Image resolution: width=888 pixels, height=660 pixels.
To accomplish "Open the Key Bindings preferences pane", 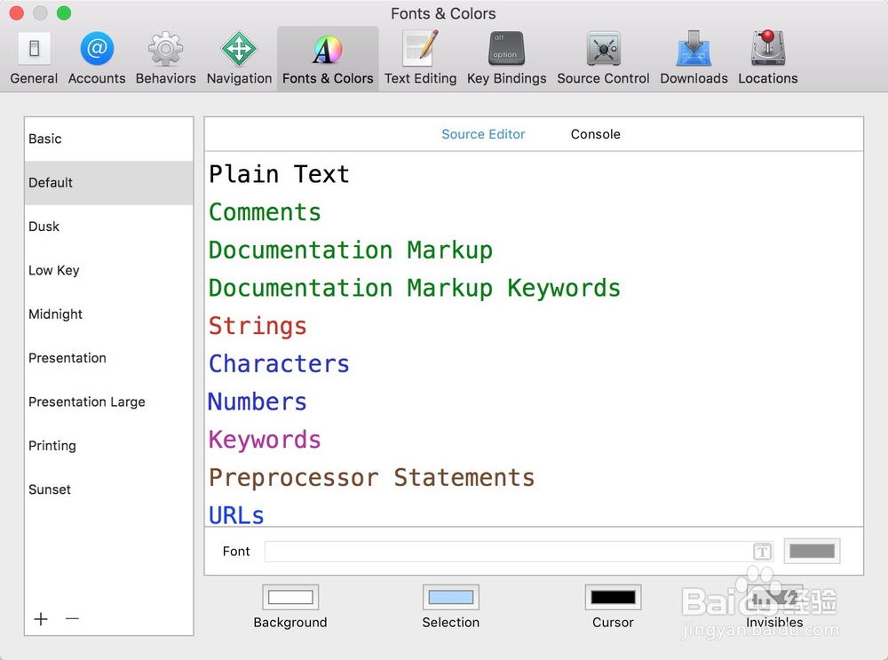I will (506, 58).
